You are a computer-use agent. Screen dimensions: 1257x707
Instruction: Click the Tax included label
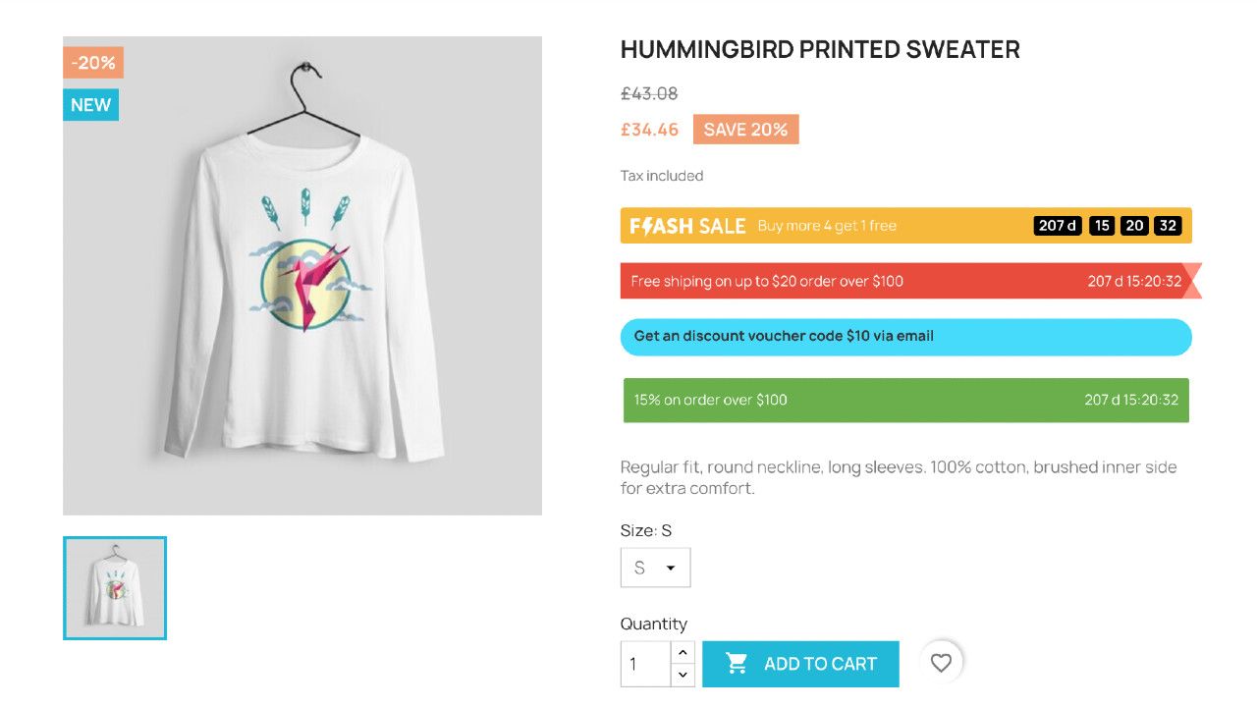(660, 175)
